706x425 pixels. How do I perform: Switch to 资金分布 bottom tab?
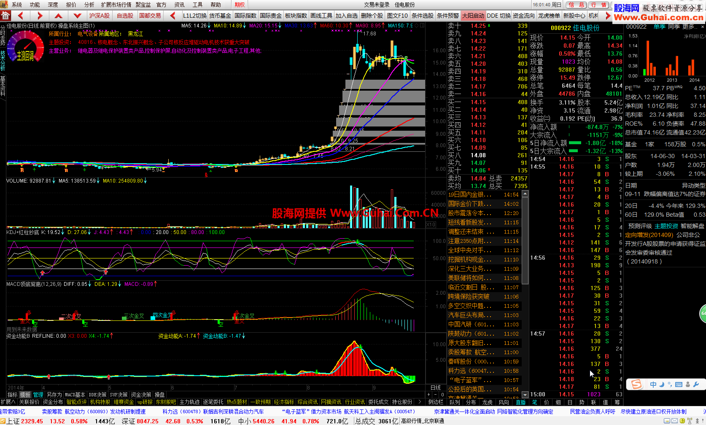pyautogui.click(x=53, y=402)
